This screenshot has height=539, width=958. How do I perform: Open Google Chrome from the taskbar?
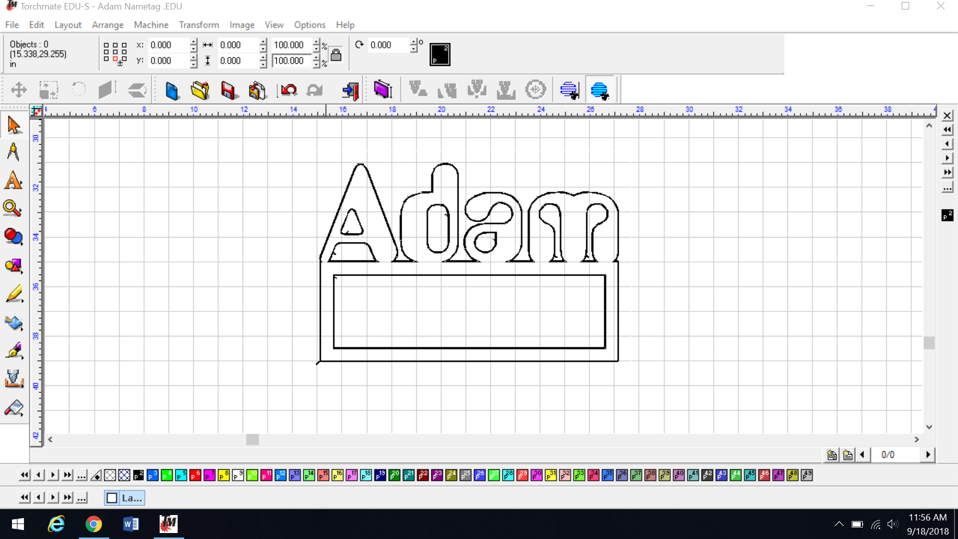93,524
